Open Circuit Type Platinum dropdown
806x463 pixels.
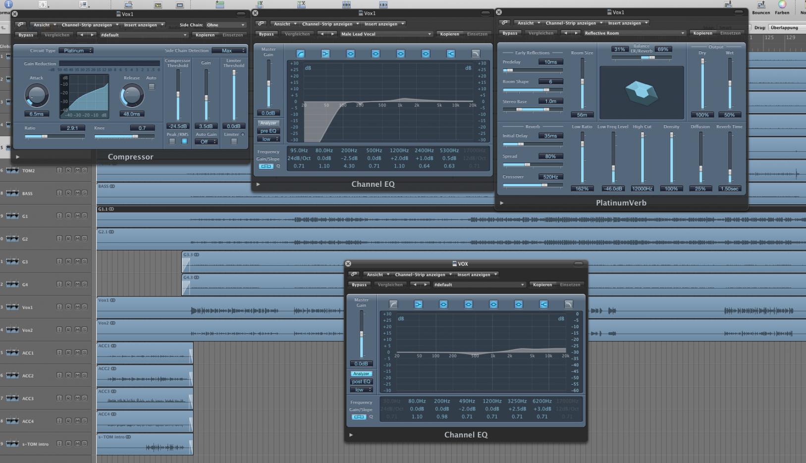point(76,51)
